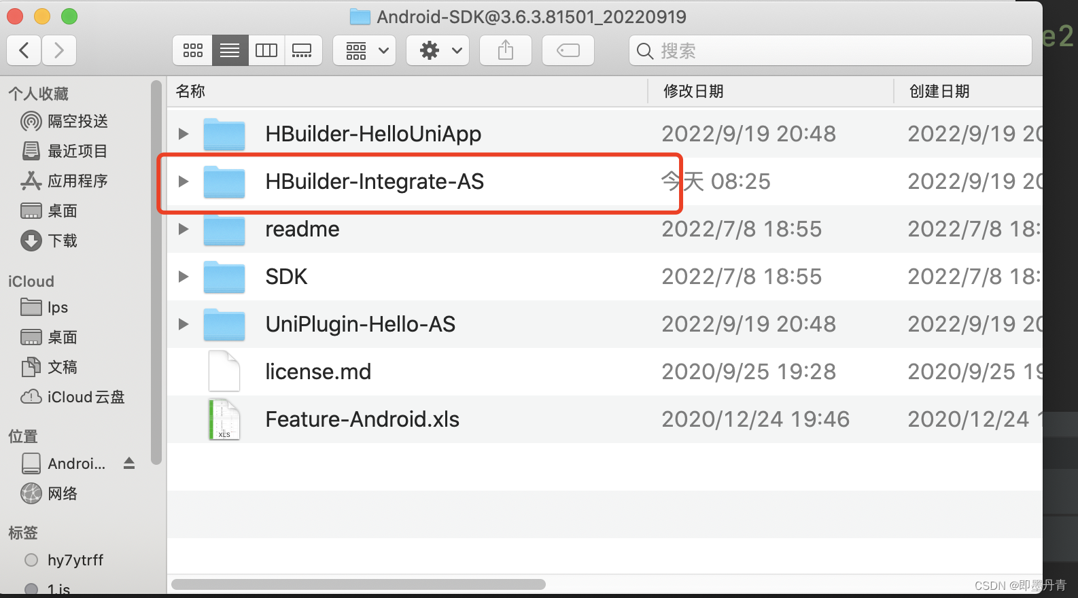
Task: Select the HBuilder-Integrate-AS folder icon
Action: coord(224,181)
